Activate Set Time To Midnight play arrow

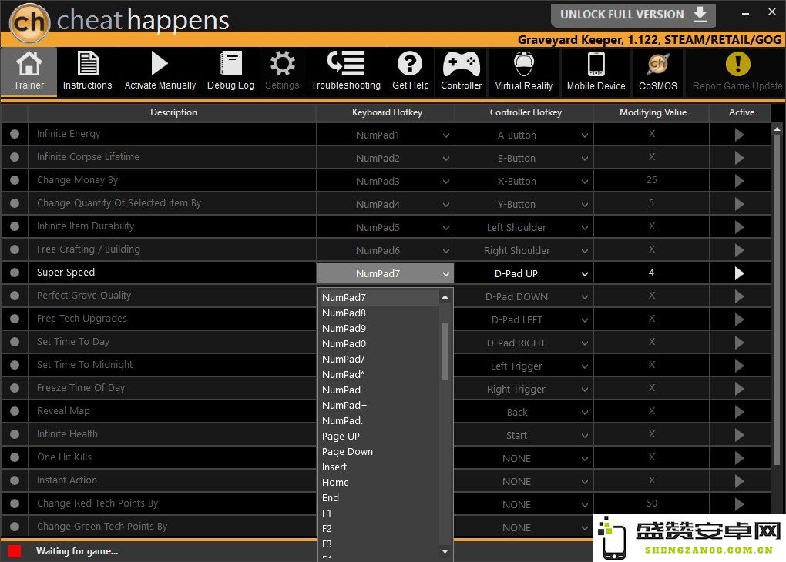tap(740, 366)
